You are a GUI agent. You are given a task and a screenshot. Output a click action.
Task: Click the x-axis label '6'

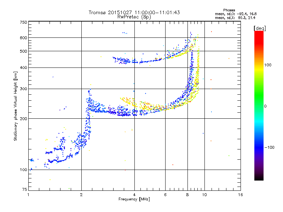165,195
